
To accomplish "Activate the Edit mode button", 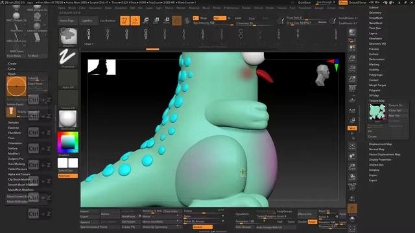I will point(124,21).
